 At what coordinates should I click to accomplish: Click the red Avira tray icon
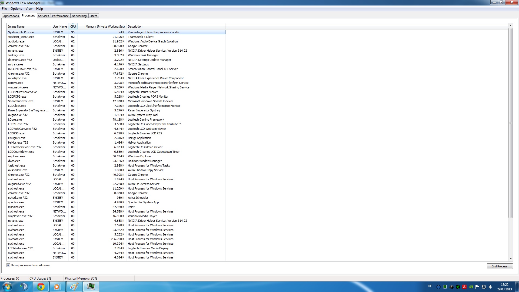464,287
